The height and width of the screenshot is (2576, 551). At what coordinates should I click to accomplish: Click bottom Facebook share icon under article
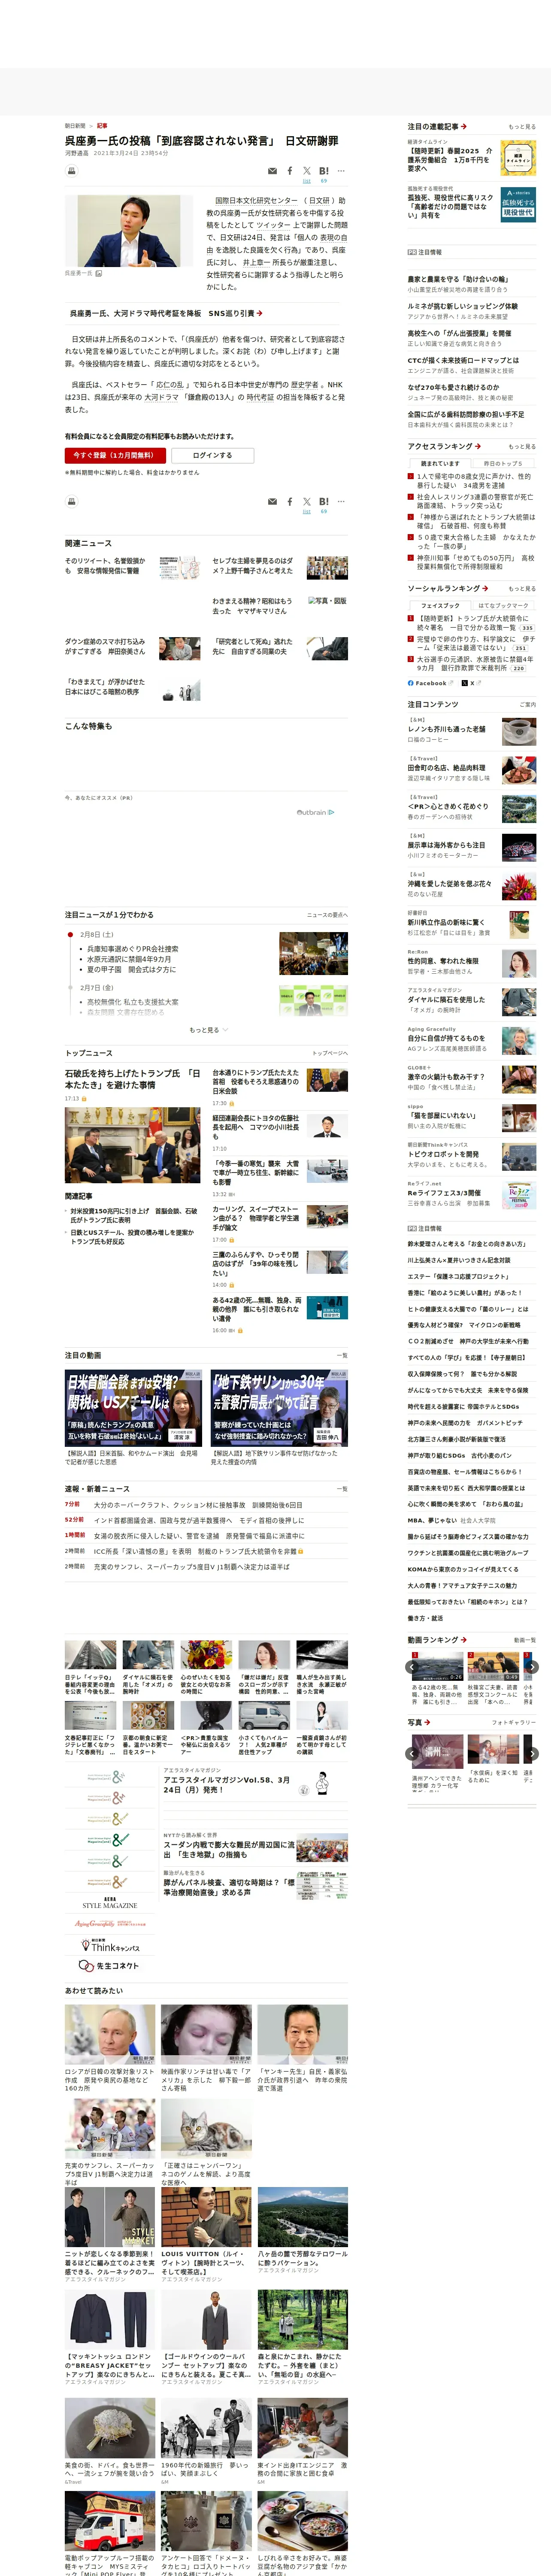(290, 502)
